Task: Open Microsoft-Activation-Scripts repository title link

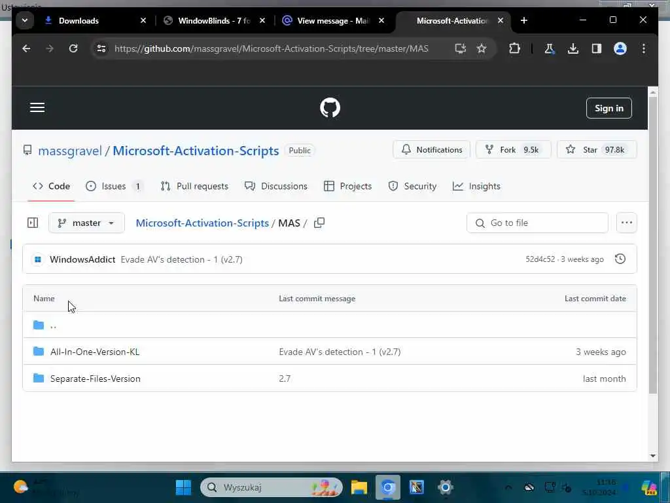Action: click(196, 151)
